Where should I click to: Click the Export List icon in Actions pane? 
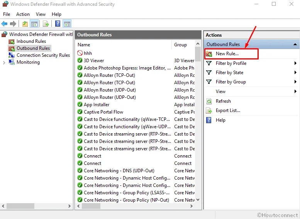(209, 110)
